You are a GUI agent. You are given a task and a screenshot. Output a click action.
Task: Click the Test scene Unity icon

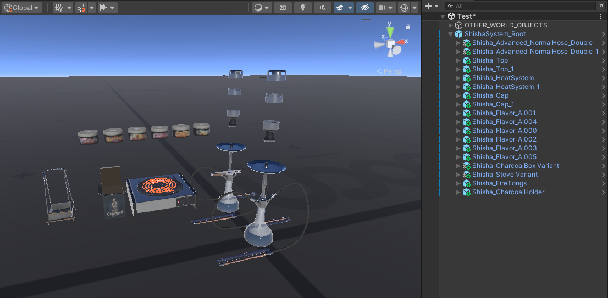coord(451,16)
